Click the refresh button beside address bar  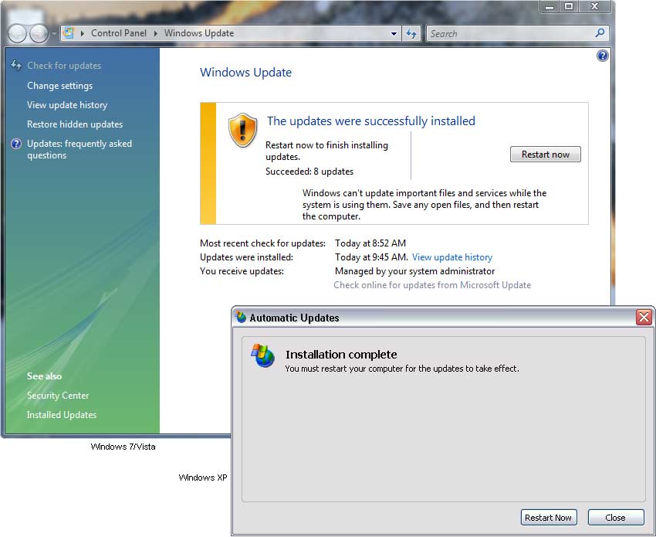[411, 33]
